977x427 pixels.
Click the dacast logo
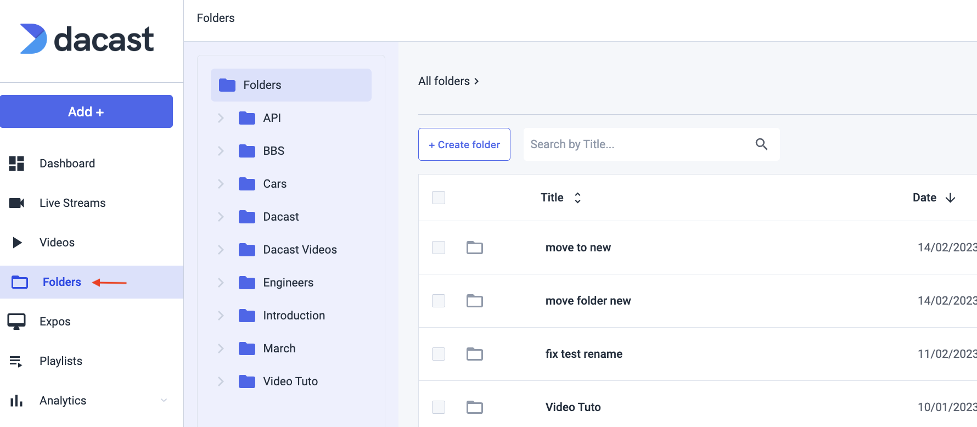click(87, 39)
